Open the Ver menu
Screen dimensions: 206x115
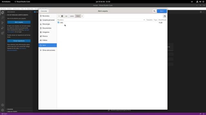(x=23, y=9)
